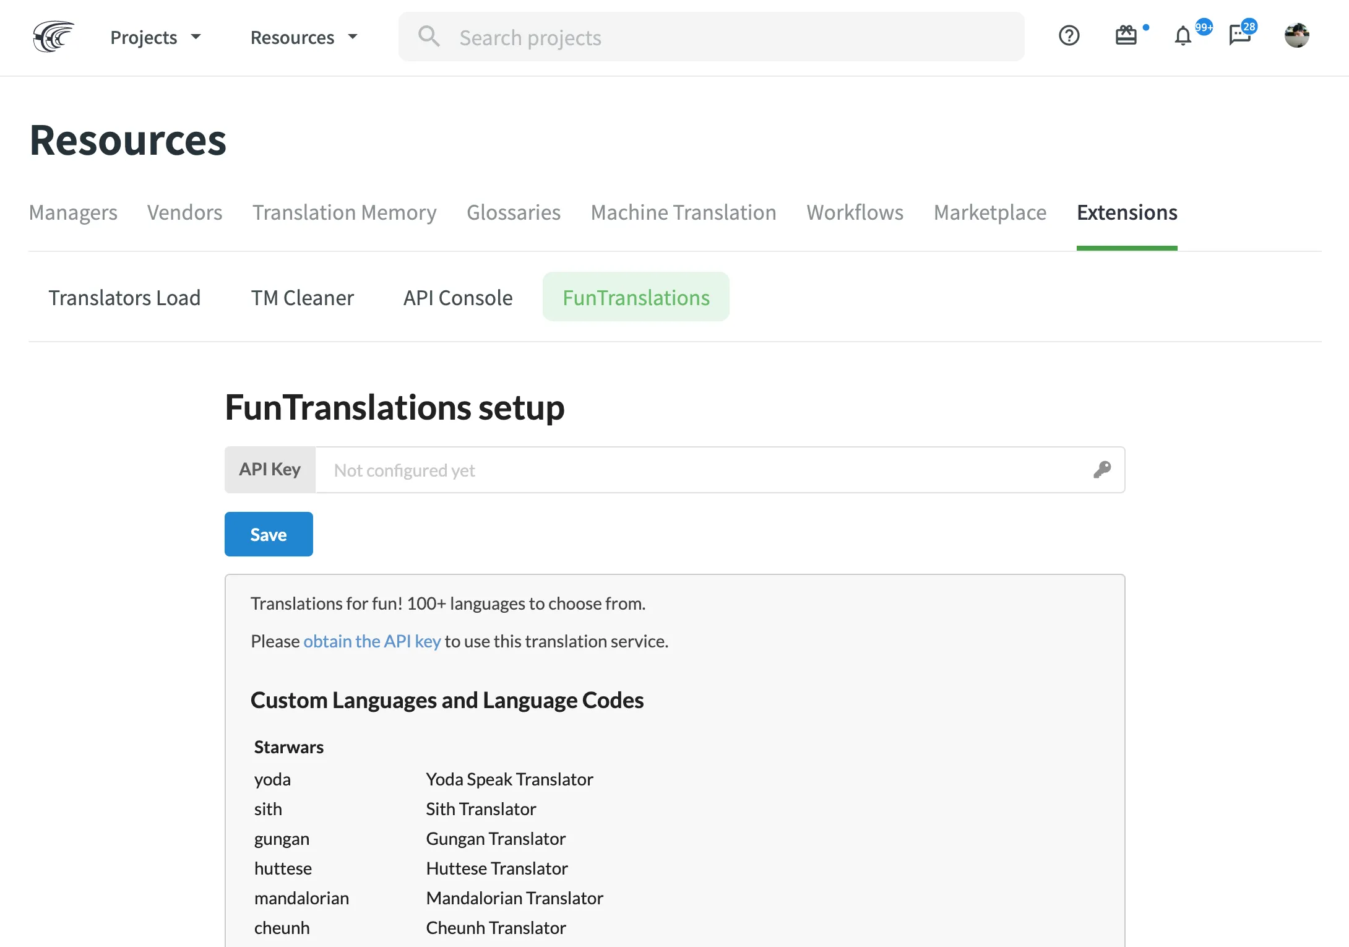Follow the obtain the API key link

pyautogui.click(x=371, y=641)
